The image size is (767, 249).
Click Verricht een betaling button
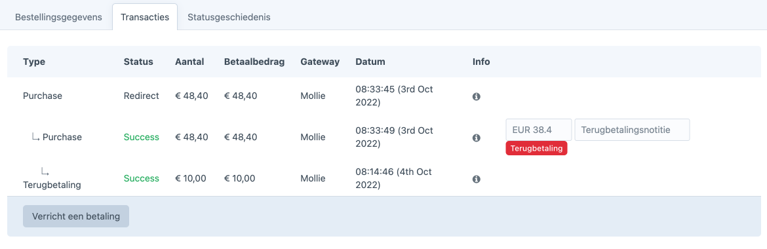pyautogui.click(x=76, y=216)
